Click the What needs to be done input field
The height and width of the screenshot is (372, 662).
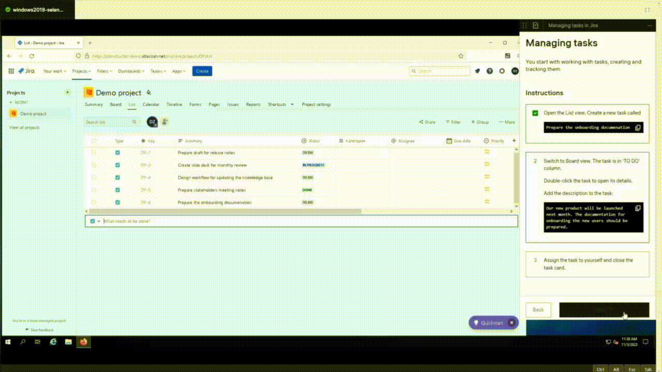(207, 221)
